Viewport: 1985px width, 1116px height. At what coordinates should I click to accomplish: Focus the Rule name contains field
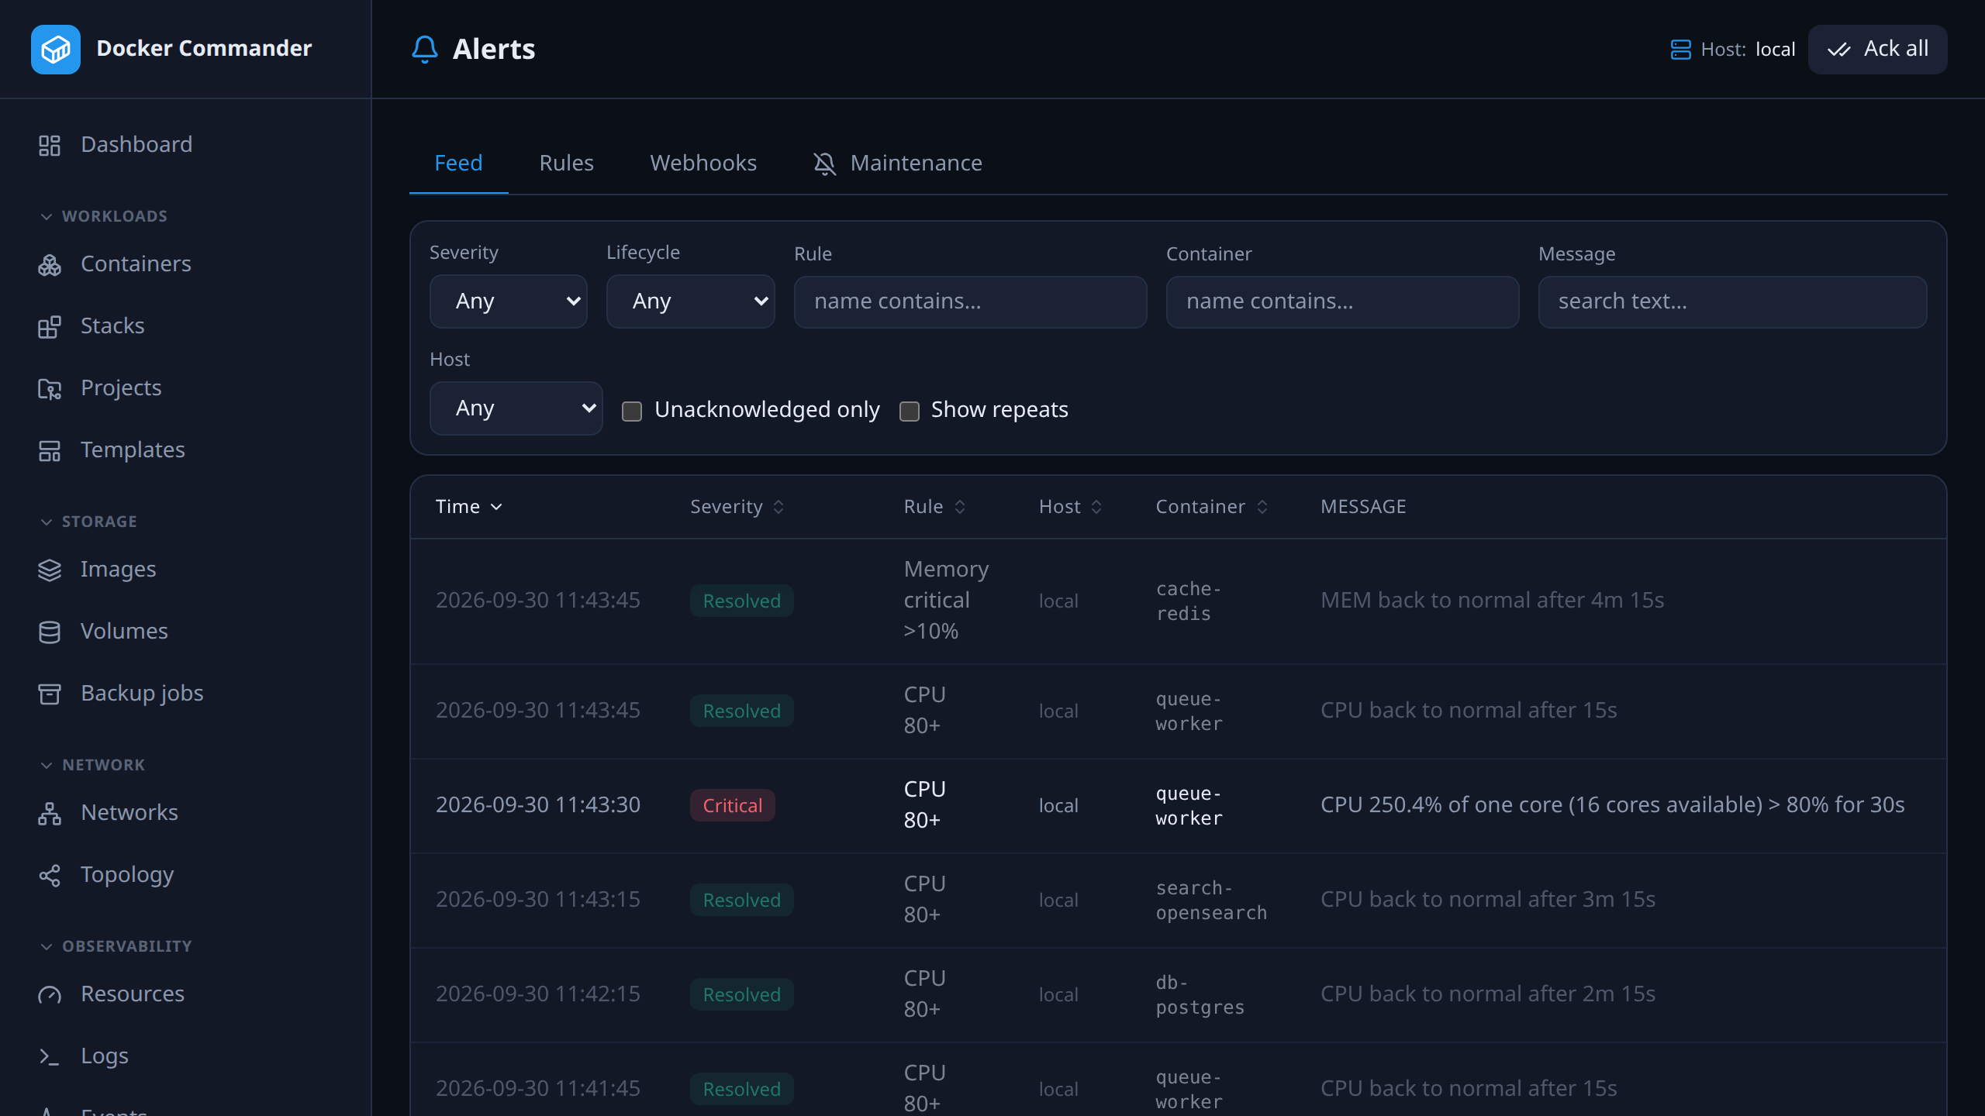coord(971,302)
